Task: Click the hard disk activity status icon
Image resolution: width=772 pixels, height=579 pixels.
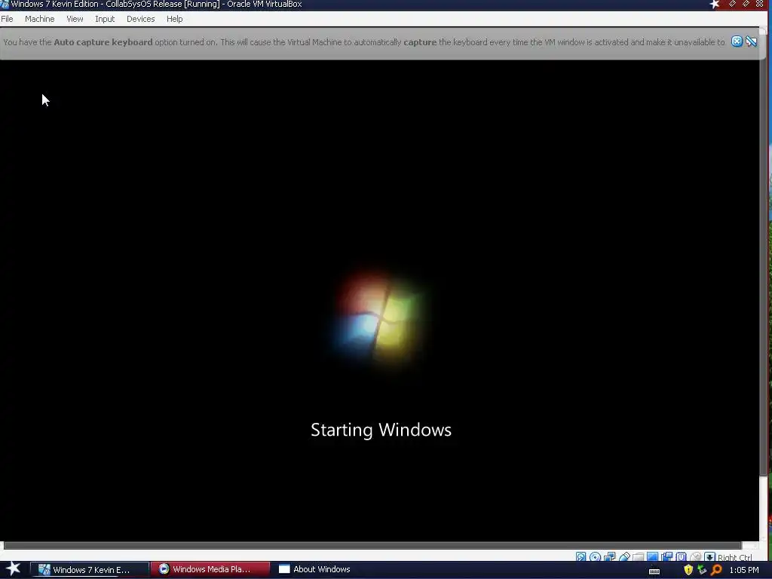Action: point(581,557)
